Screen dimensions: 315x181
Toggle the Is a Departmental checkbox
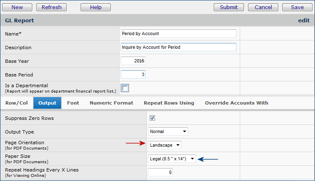tap(125, 88)
